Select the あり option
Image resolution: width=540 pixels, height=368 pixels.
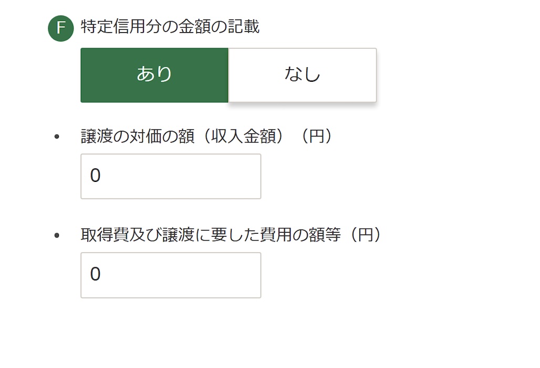(154, 75)
